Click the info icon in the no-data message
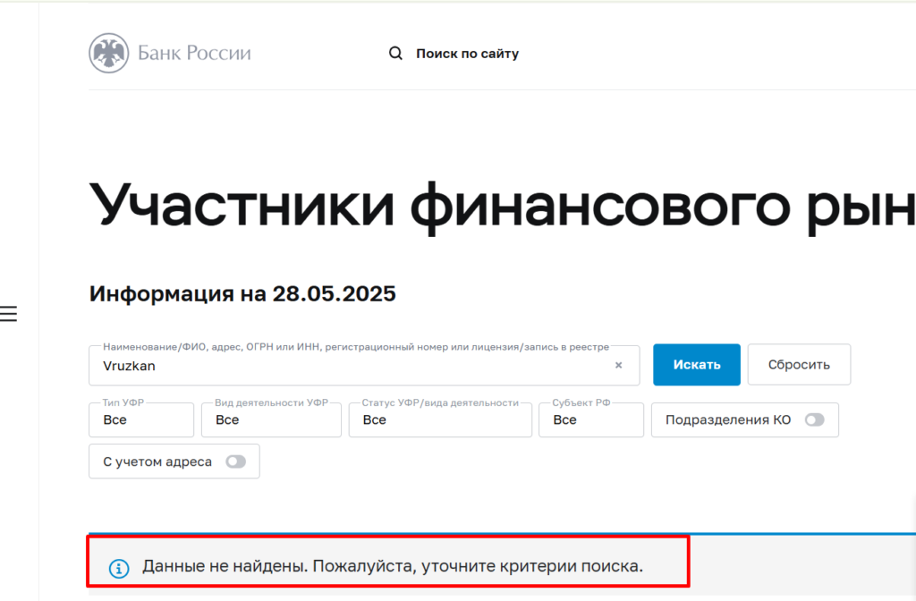The image size is (916, 601). click(x=119, y=568)
